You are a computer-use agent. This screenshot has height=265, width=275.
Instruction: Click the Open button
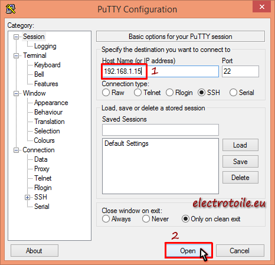[x=188, y=251]
